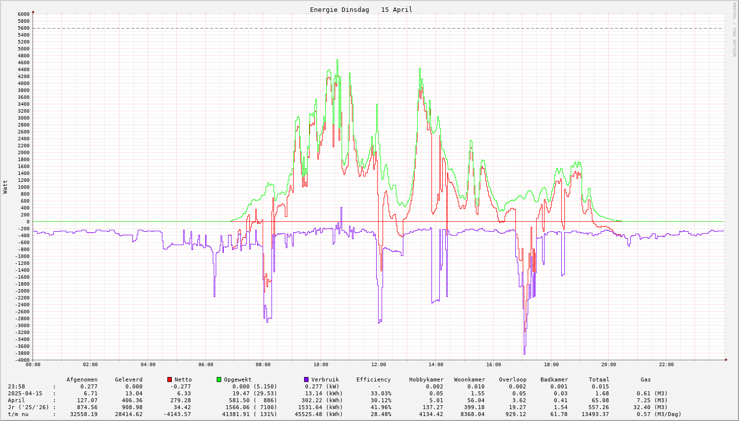Click the green Opgewekt legend swatch
The height and width of the screenshot is (421, 739).
[219, 379]
